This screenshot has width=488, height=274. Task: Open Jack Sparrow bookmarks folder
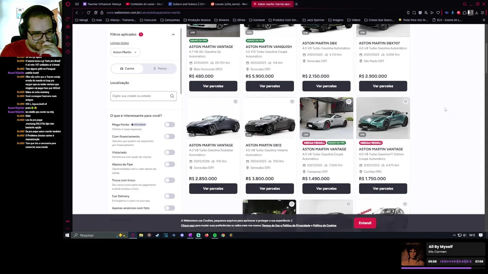click(314, 20)
